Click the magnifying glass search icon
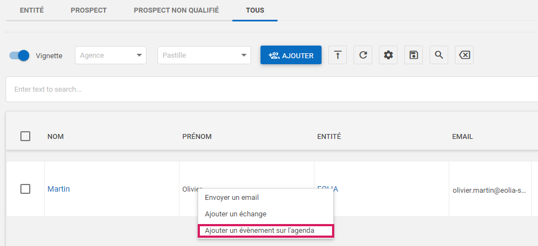 439,55
